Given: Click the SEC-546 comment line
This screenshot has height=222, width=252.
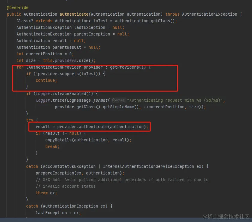Looking at the screenshot, I should point(122,180).
